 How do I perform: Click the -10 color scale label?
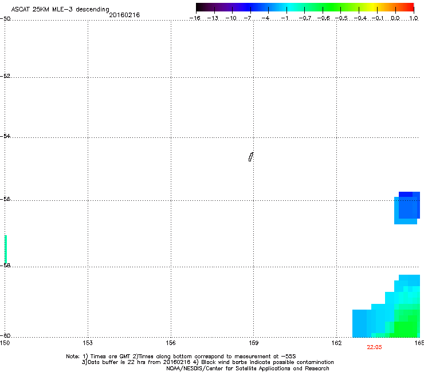(231, 18)
